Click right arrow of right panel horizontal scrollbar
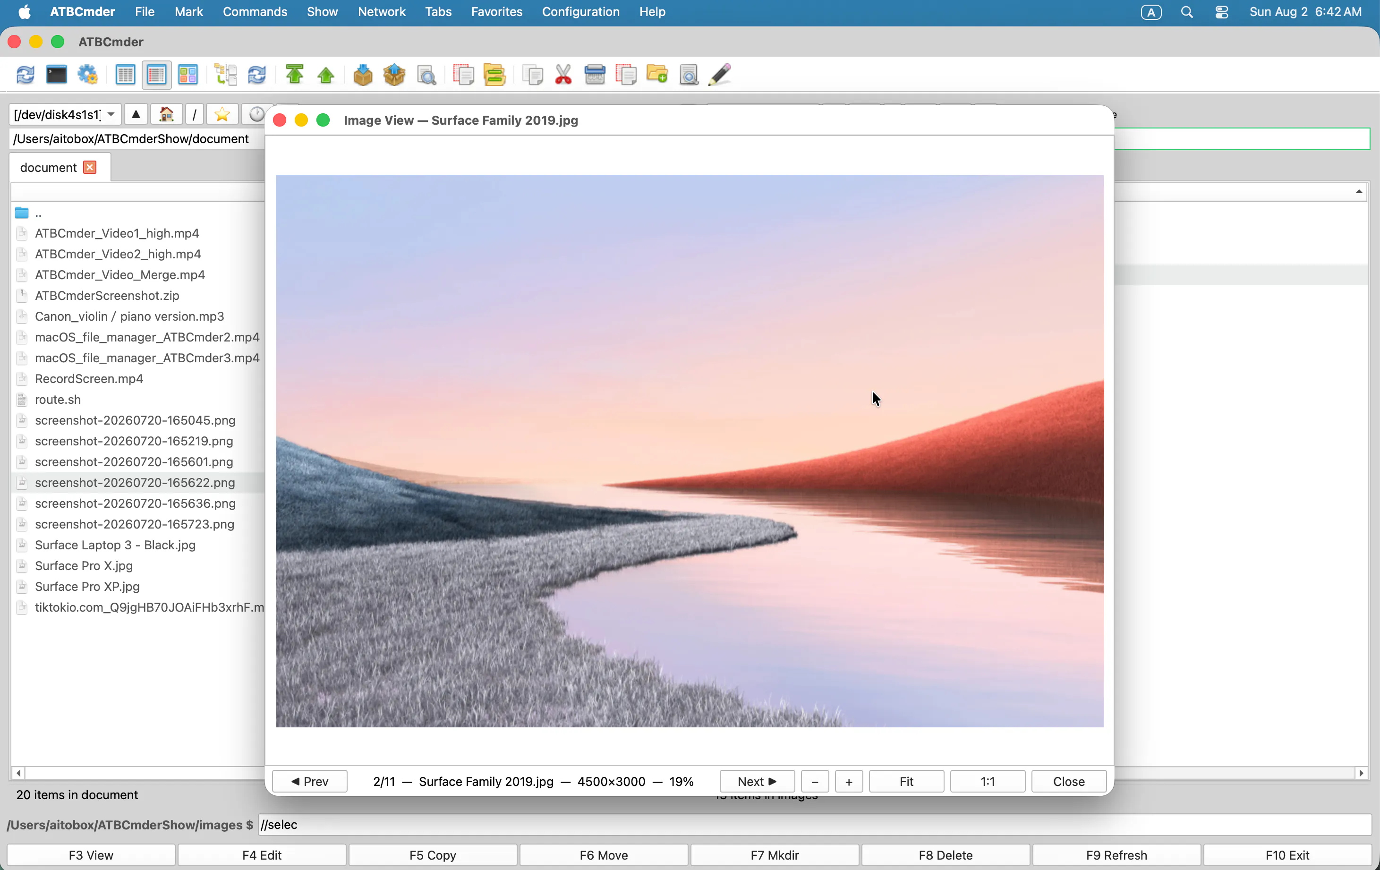 [x=1361, y=773]
